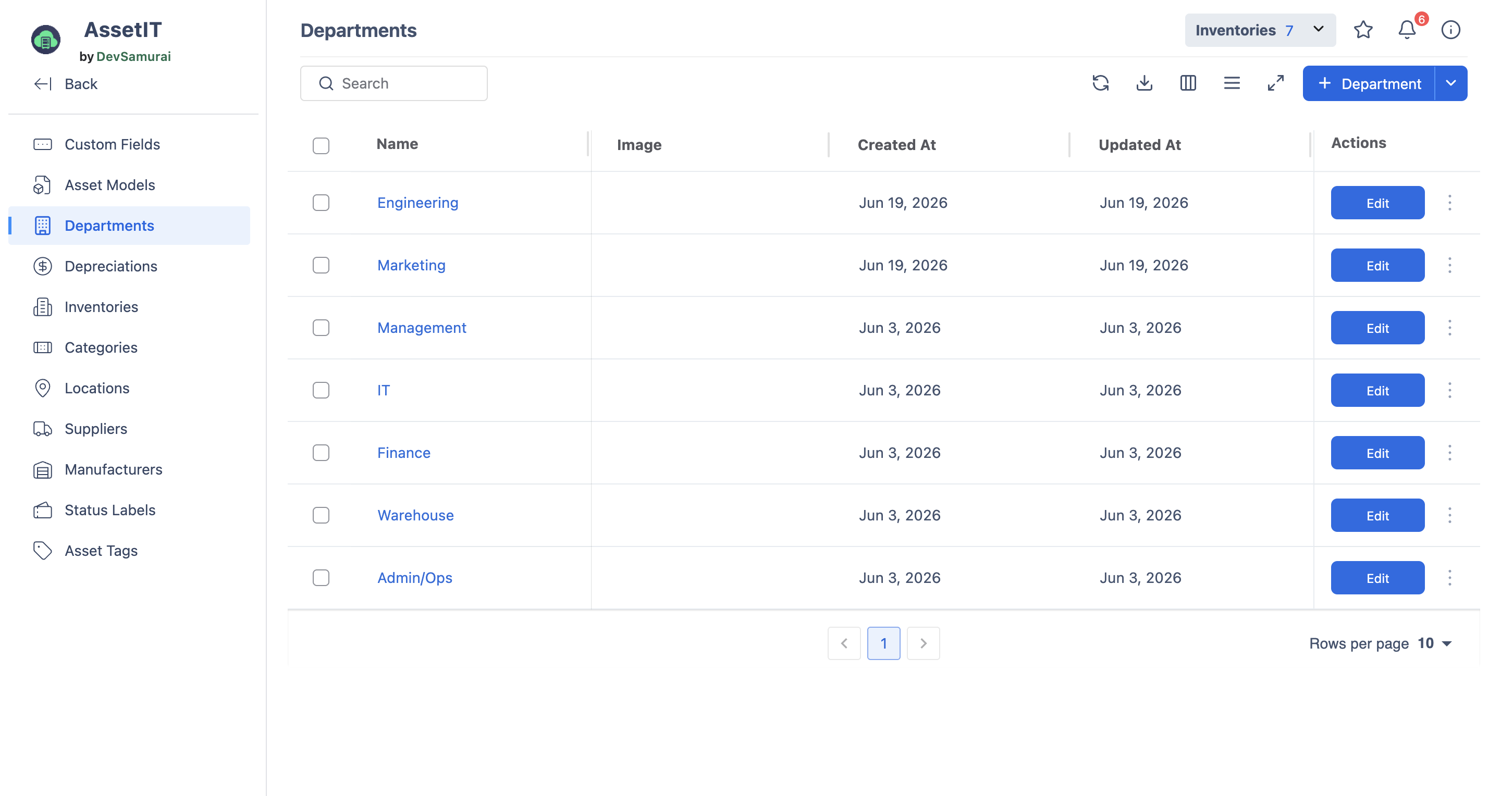Open the info circle icon

(1450, 30)
